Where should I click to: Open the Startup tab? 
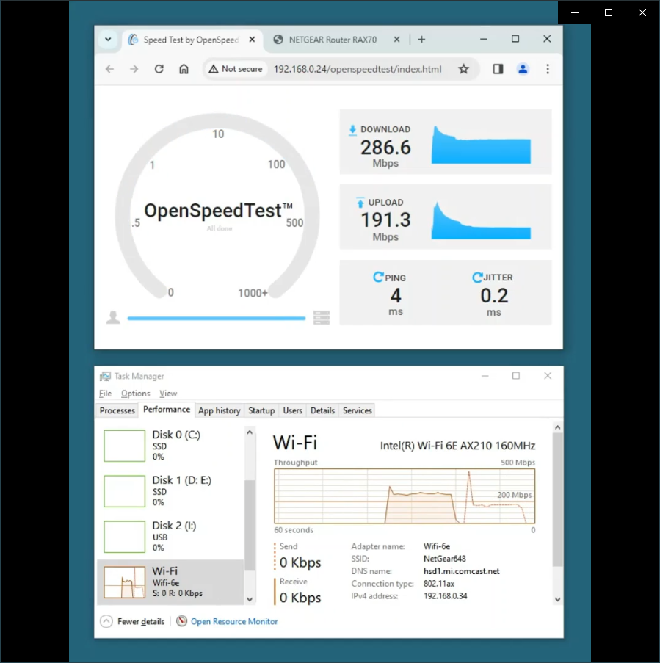(261, 410)
